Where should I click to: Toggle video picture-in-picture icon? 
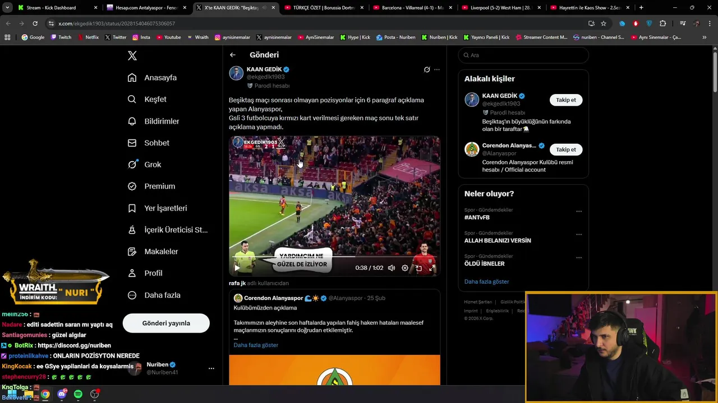pyautogui.click(x=418, y=268)
